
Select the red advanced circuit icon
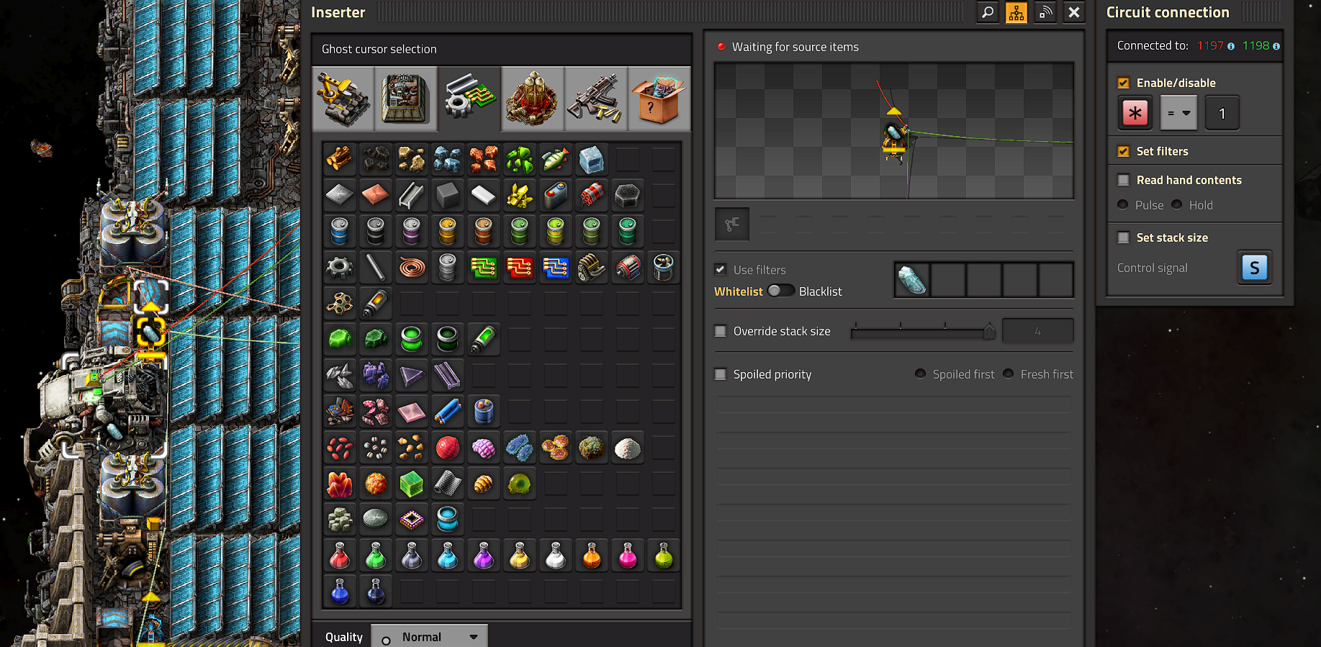coord(520,268)
